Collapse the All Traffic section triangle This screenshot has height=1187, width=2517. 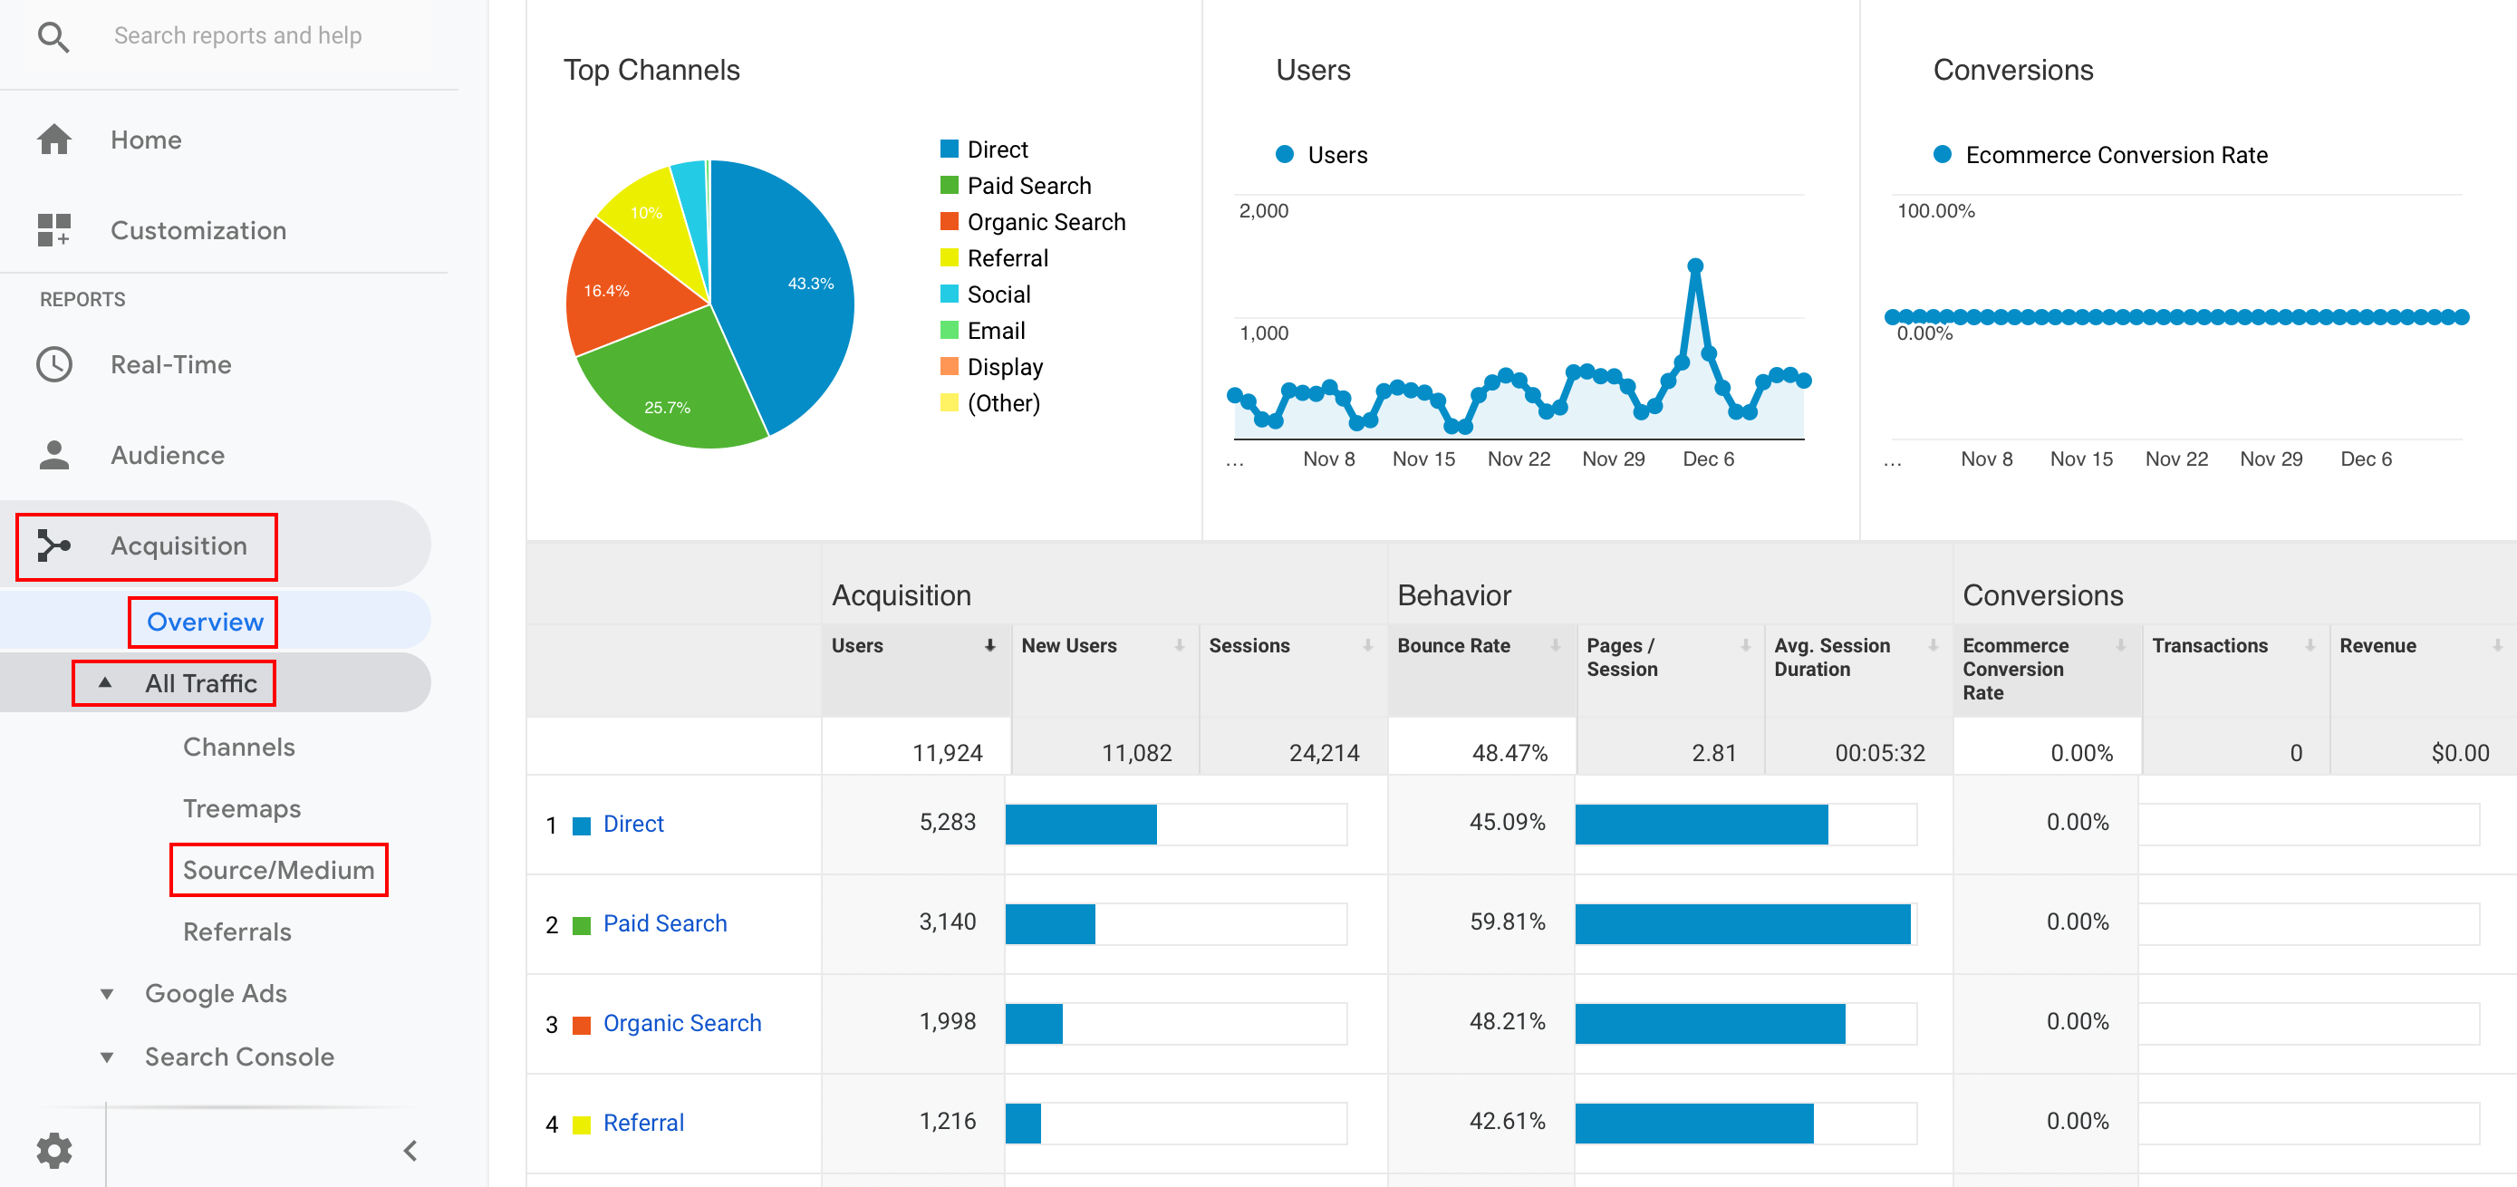tap(105, 683)
